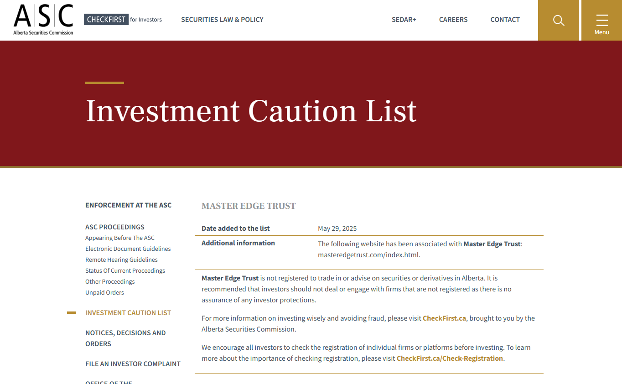Open Appearing Before The ASC

[120, 238]
